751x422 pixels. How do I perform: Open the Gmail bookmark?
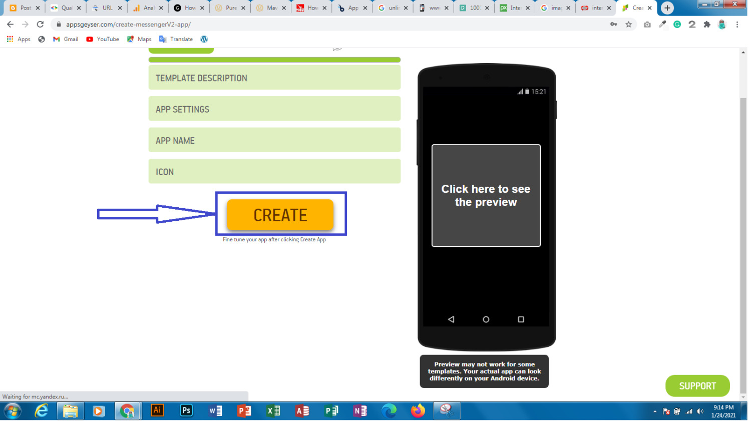[66, 39]
